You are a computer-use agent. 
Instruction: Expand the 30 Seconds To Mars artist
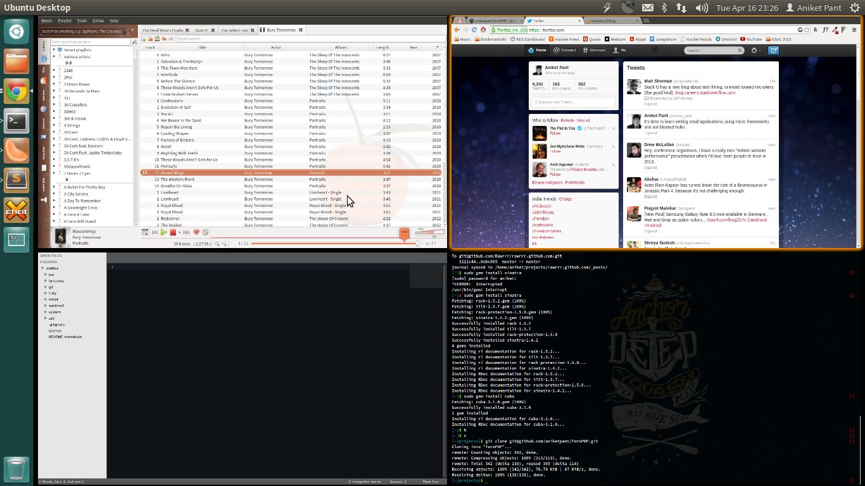[x=54, y=91]
